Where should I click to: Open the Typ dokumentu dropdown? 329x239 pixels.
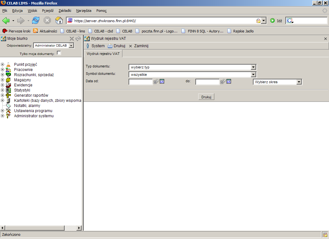click(192, 67)
